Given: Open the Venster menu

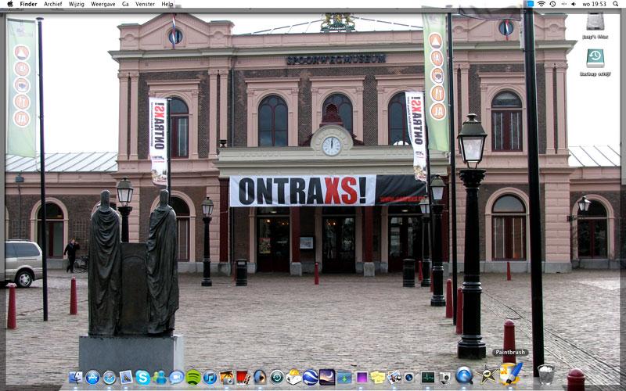Looking at the screenshot, I should click(x=145, y=4).
